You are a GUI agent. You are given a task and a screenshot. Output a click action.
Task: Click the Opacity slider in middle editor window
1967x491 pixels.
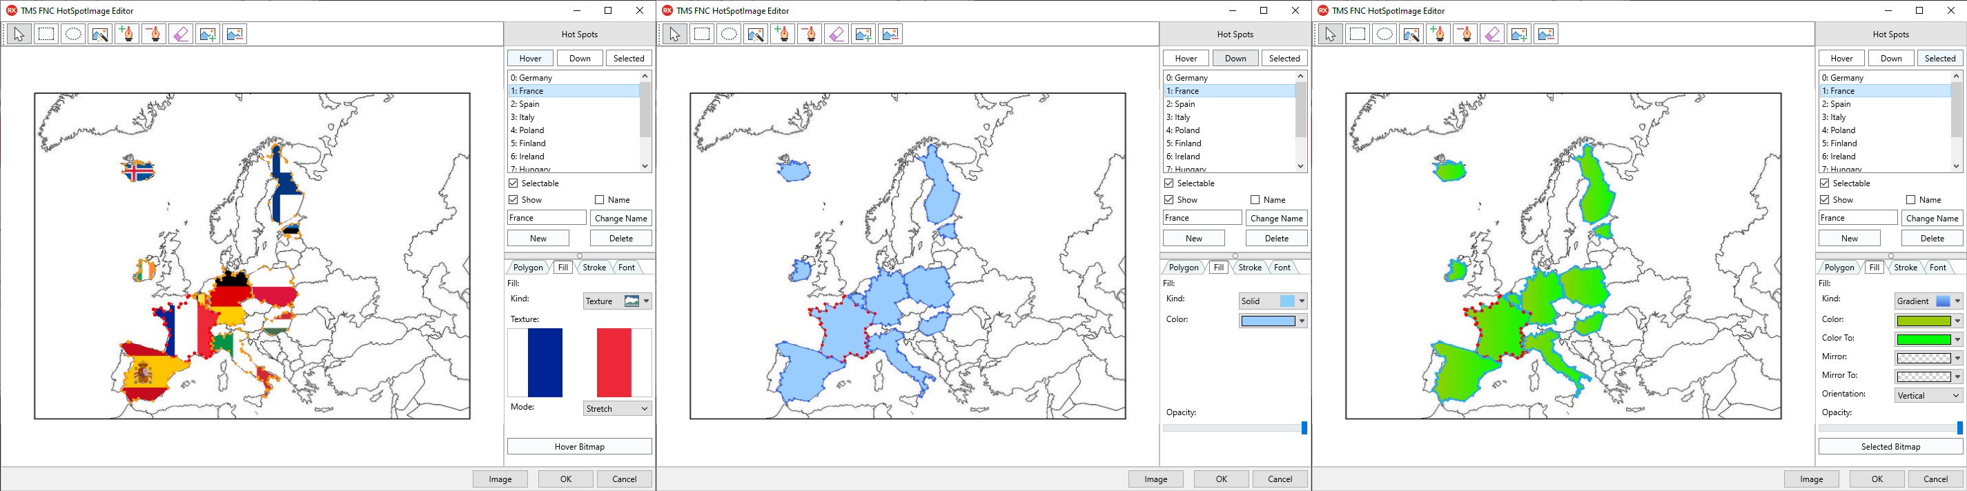pos(1235,428)
